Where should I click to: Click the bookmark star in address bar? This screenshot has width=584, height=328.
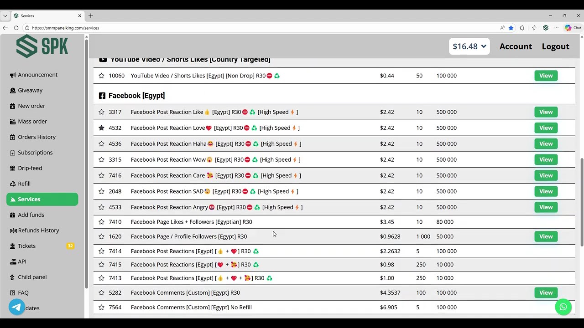(x=511, y=28)
